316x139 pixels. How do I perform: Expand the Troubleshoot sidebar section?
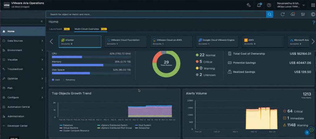23,69
